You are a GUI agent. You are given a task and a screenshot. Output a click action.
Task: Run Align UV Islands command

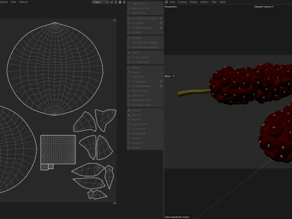(145, 91)
